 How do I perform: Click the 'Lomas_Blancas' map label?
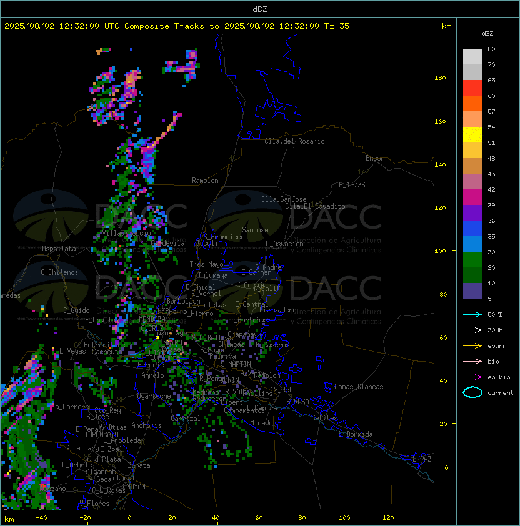[359, 387]
